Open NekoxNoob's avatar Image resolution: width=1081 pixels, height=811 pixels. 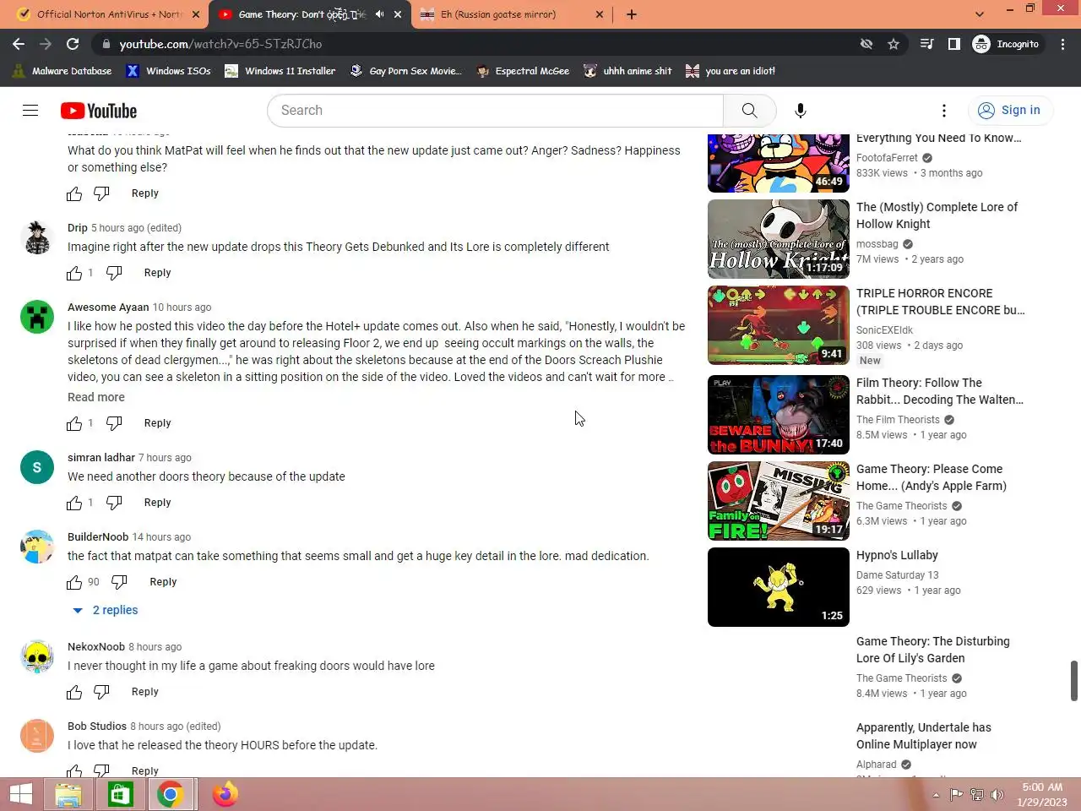37,656
